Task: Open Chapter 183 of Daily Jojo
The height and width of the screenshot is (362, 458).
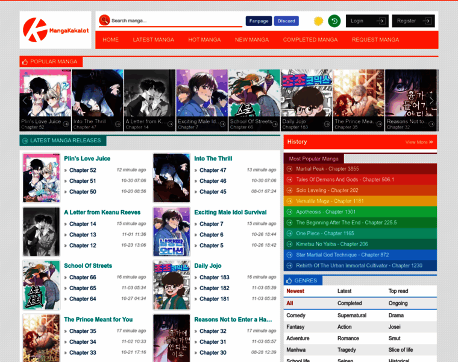Action: pyautogui.click(x=215, y=278)
